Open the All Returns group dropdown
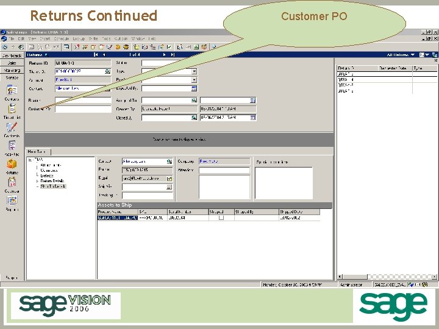The image size is (439, 329). pos(413,55)
